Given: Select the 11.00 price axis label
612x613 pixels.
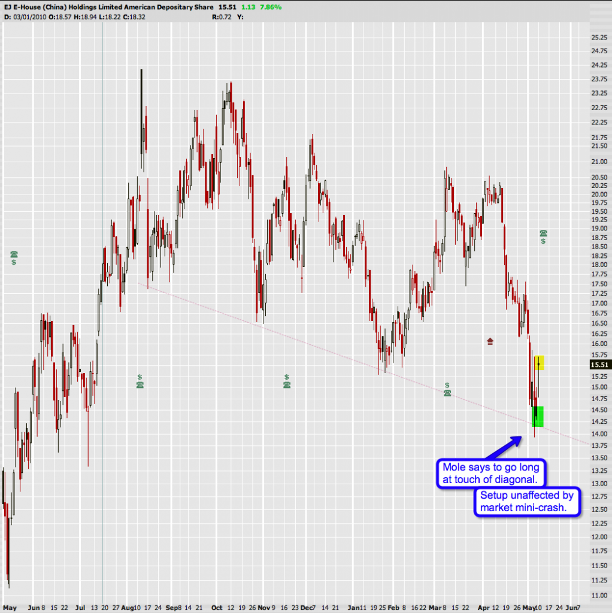Looking at the screenshot, I should 599,596.
